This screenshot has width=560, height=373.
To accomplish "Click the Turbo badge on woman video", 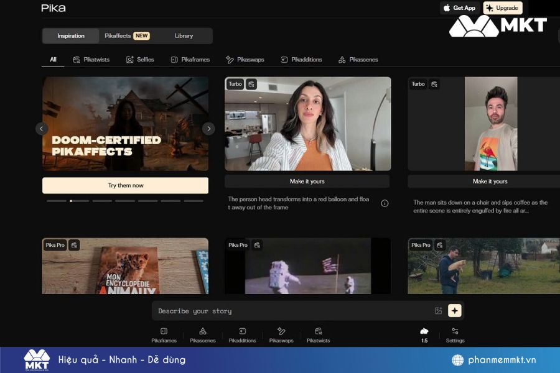I will point(235,84).
